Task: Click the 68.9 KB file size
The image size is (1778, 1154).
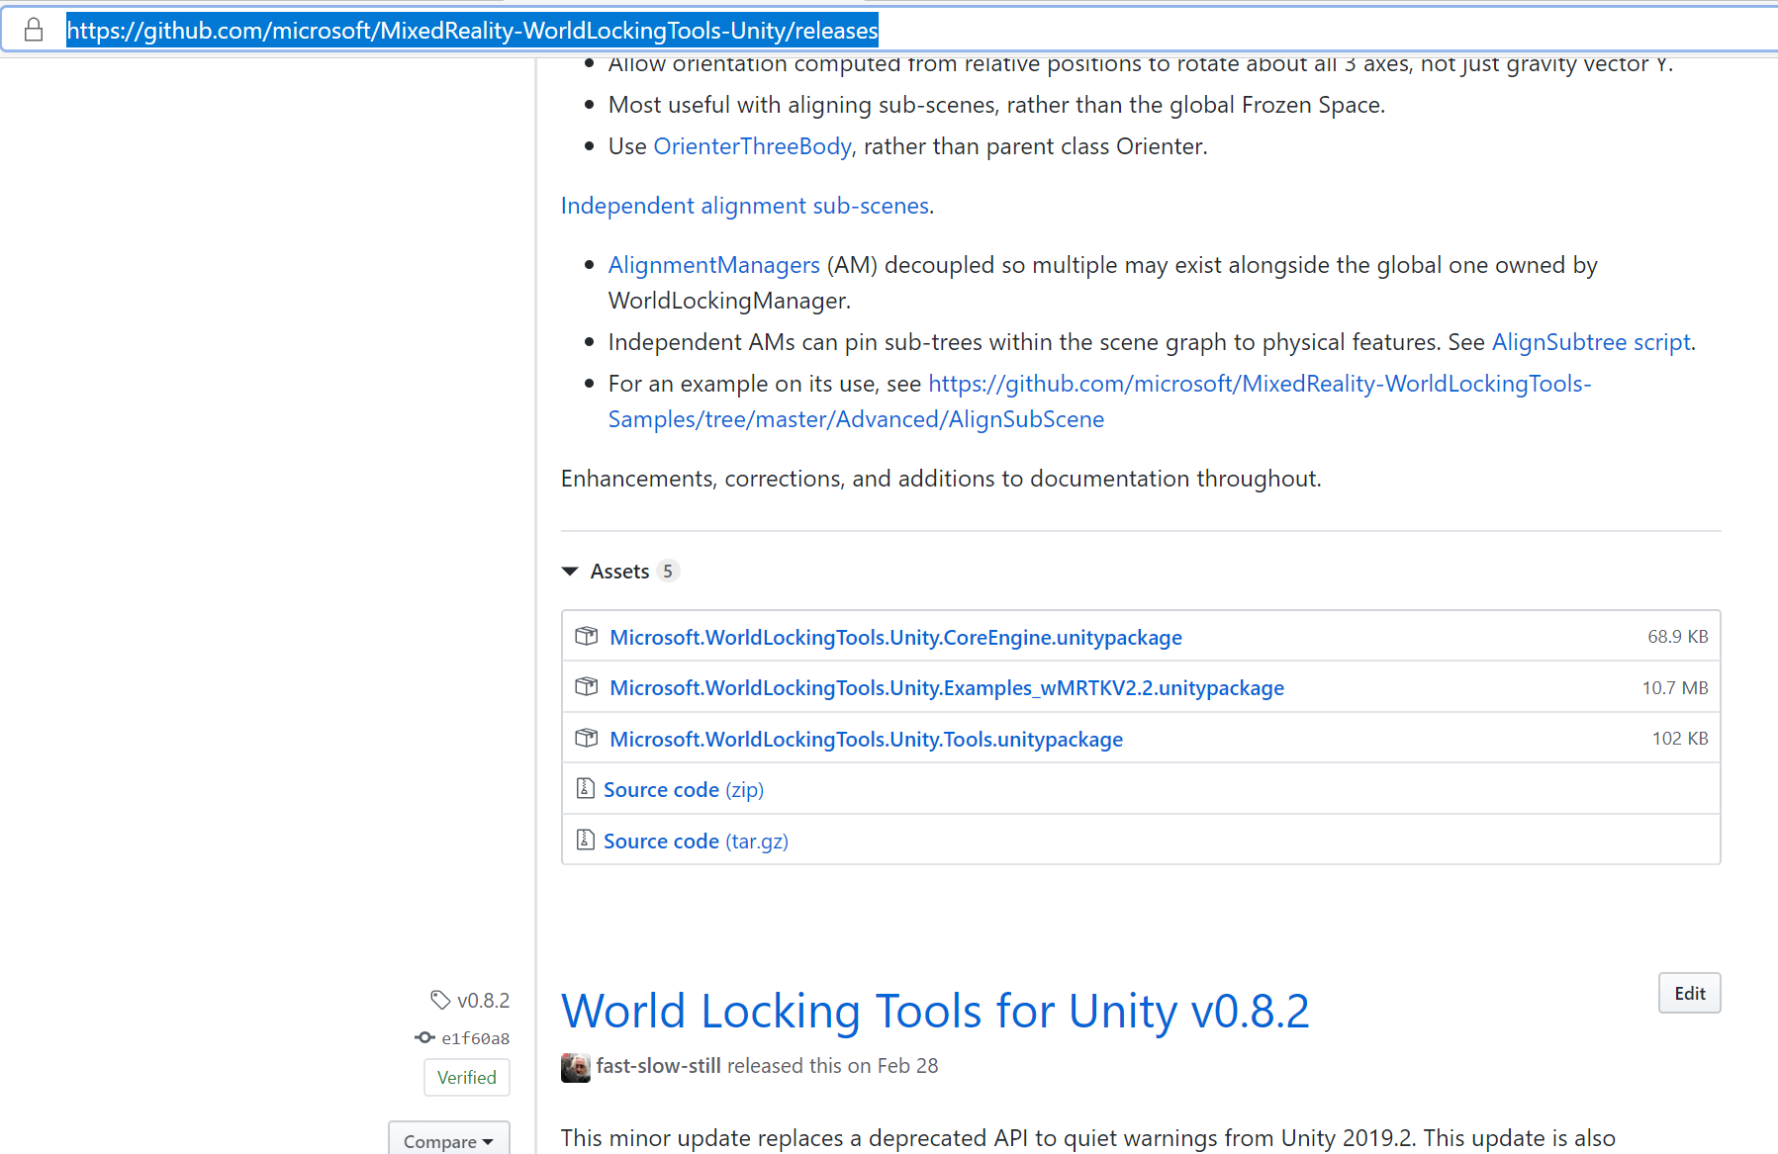Action: coord(1677,637)
